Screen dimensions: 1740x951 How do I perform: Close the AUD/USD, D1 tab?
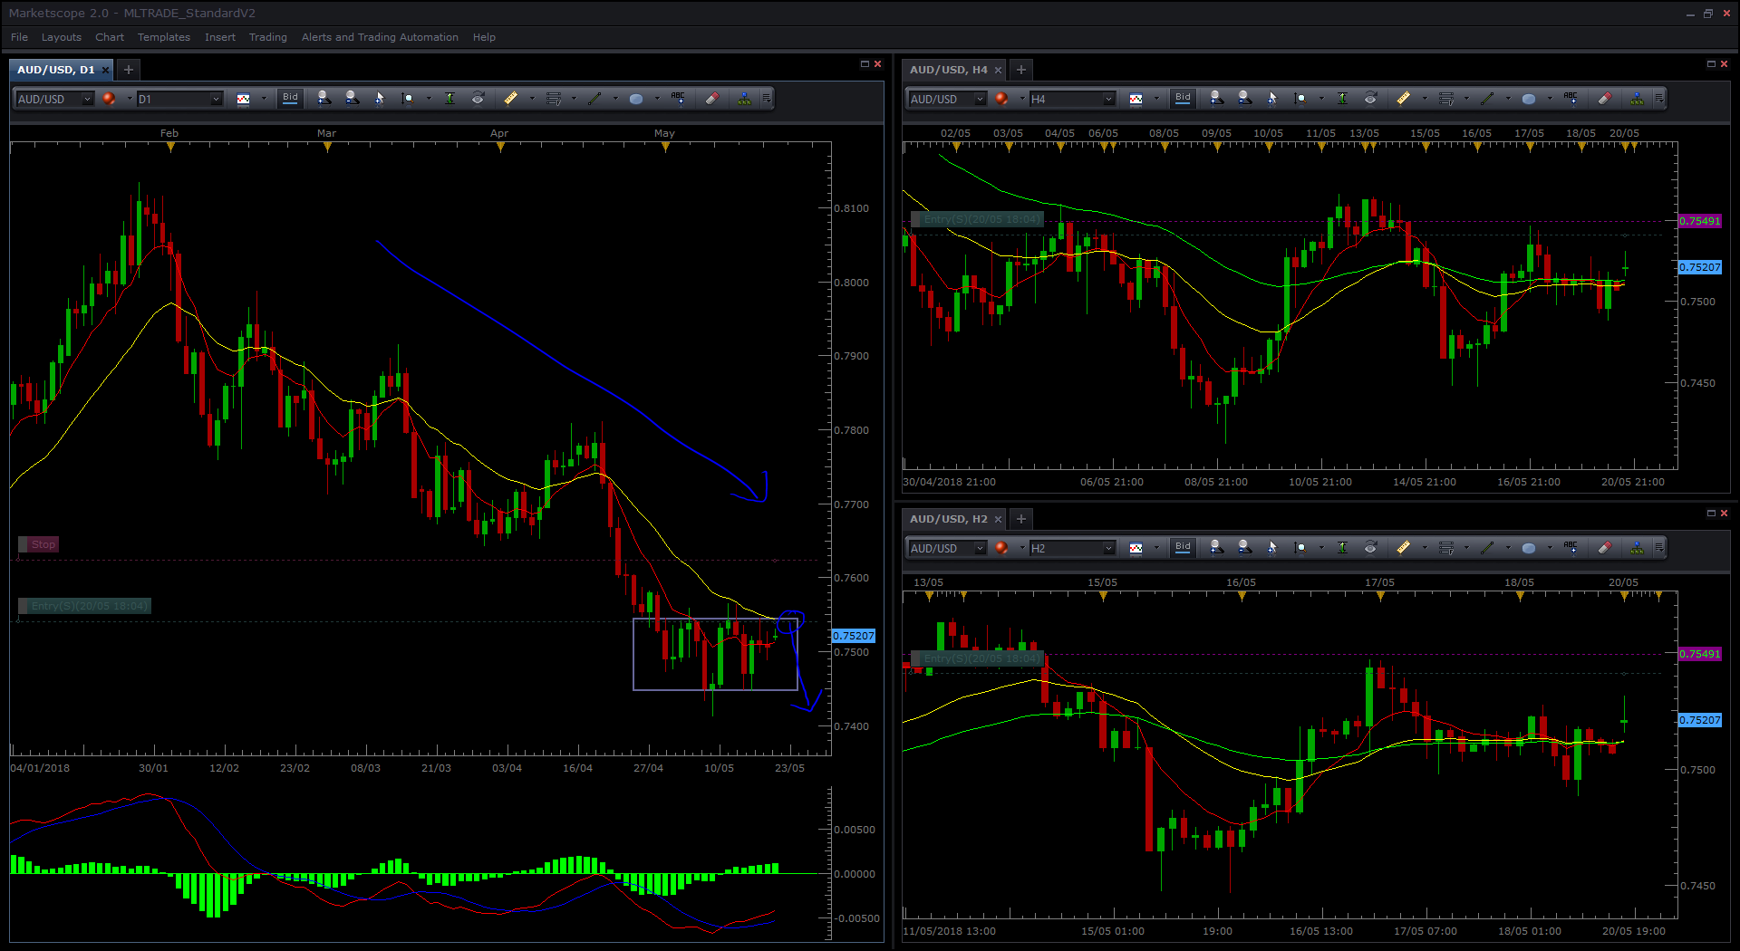(x=105, y=70)
